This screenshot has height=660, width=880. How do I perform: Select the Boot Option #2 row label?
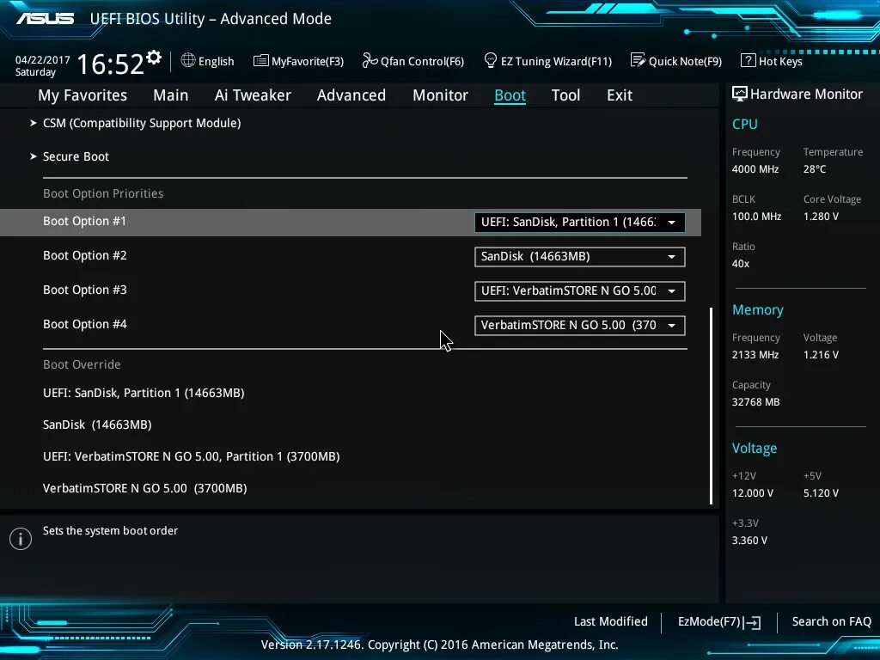tap(85, 255)
